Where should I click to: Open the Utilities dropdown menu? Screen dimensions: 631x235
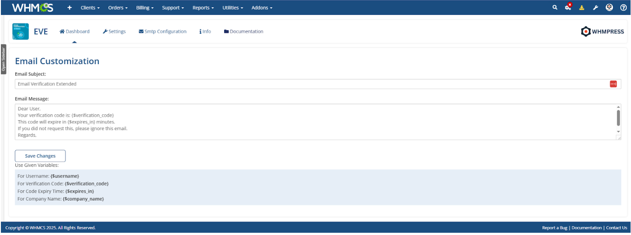pyautogui.click(x=233, y=8)
